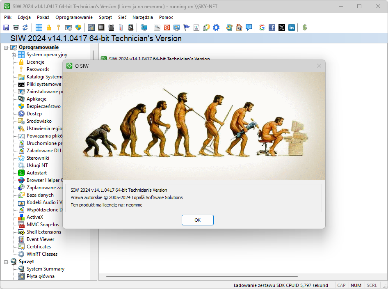Click the magnifier search toolbar icon
Screen dimensions: 388x289
[157, 28]
